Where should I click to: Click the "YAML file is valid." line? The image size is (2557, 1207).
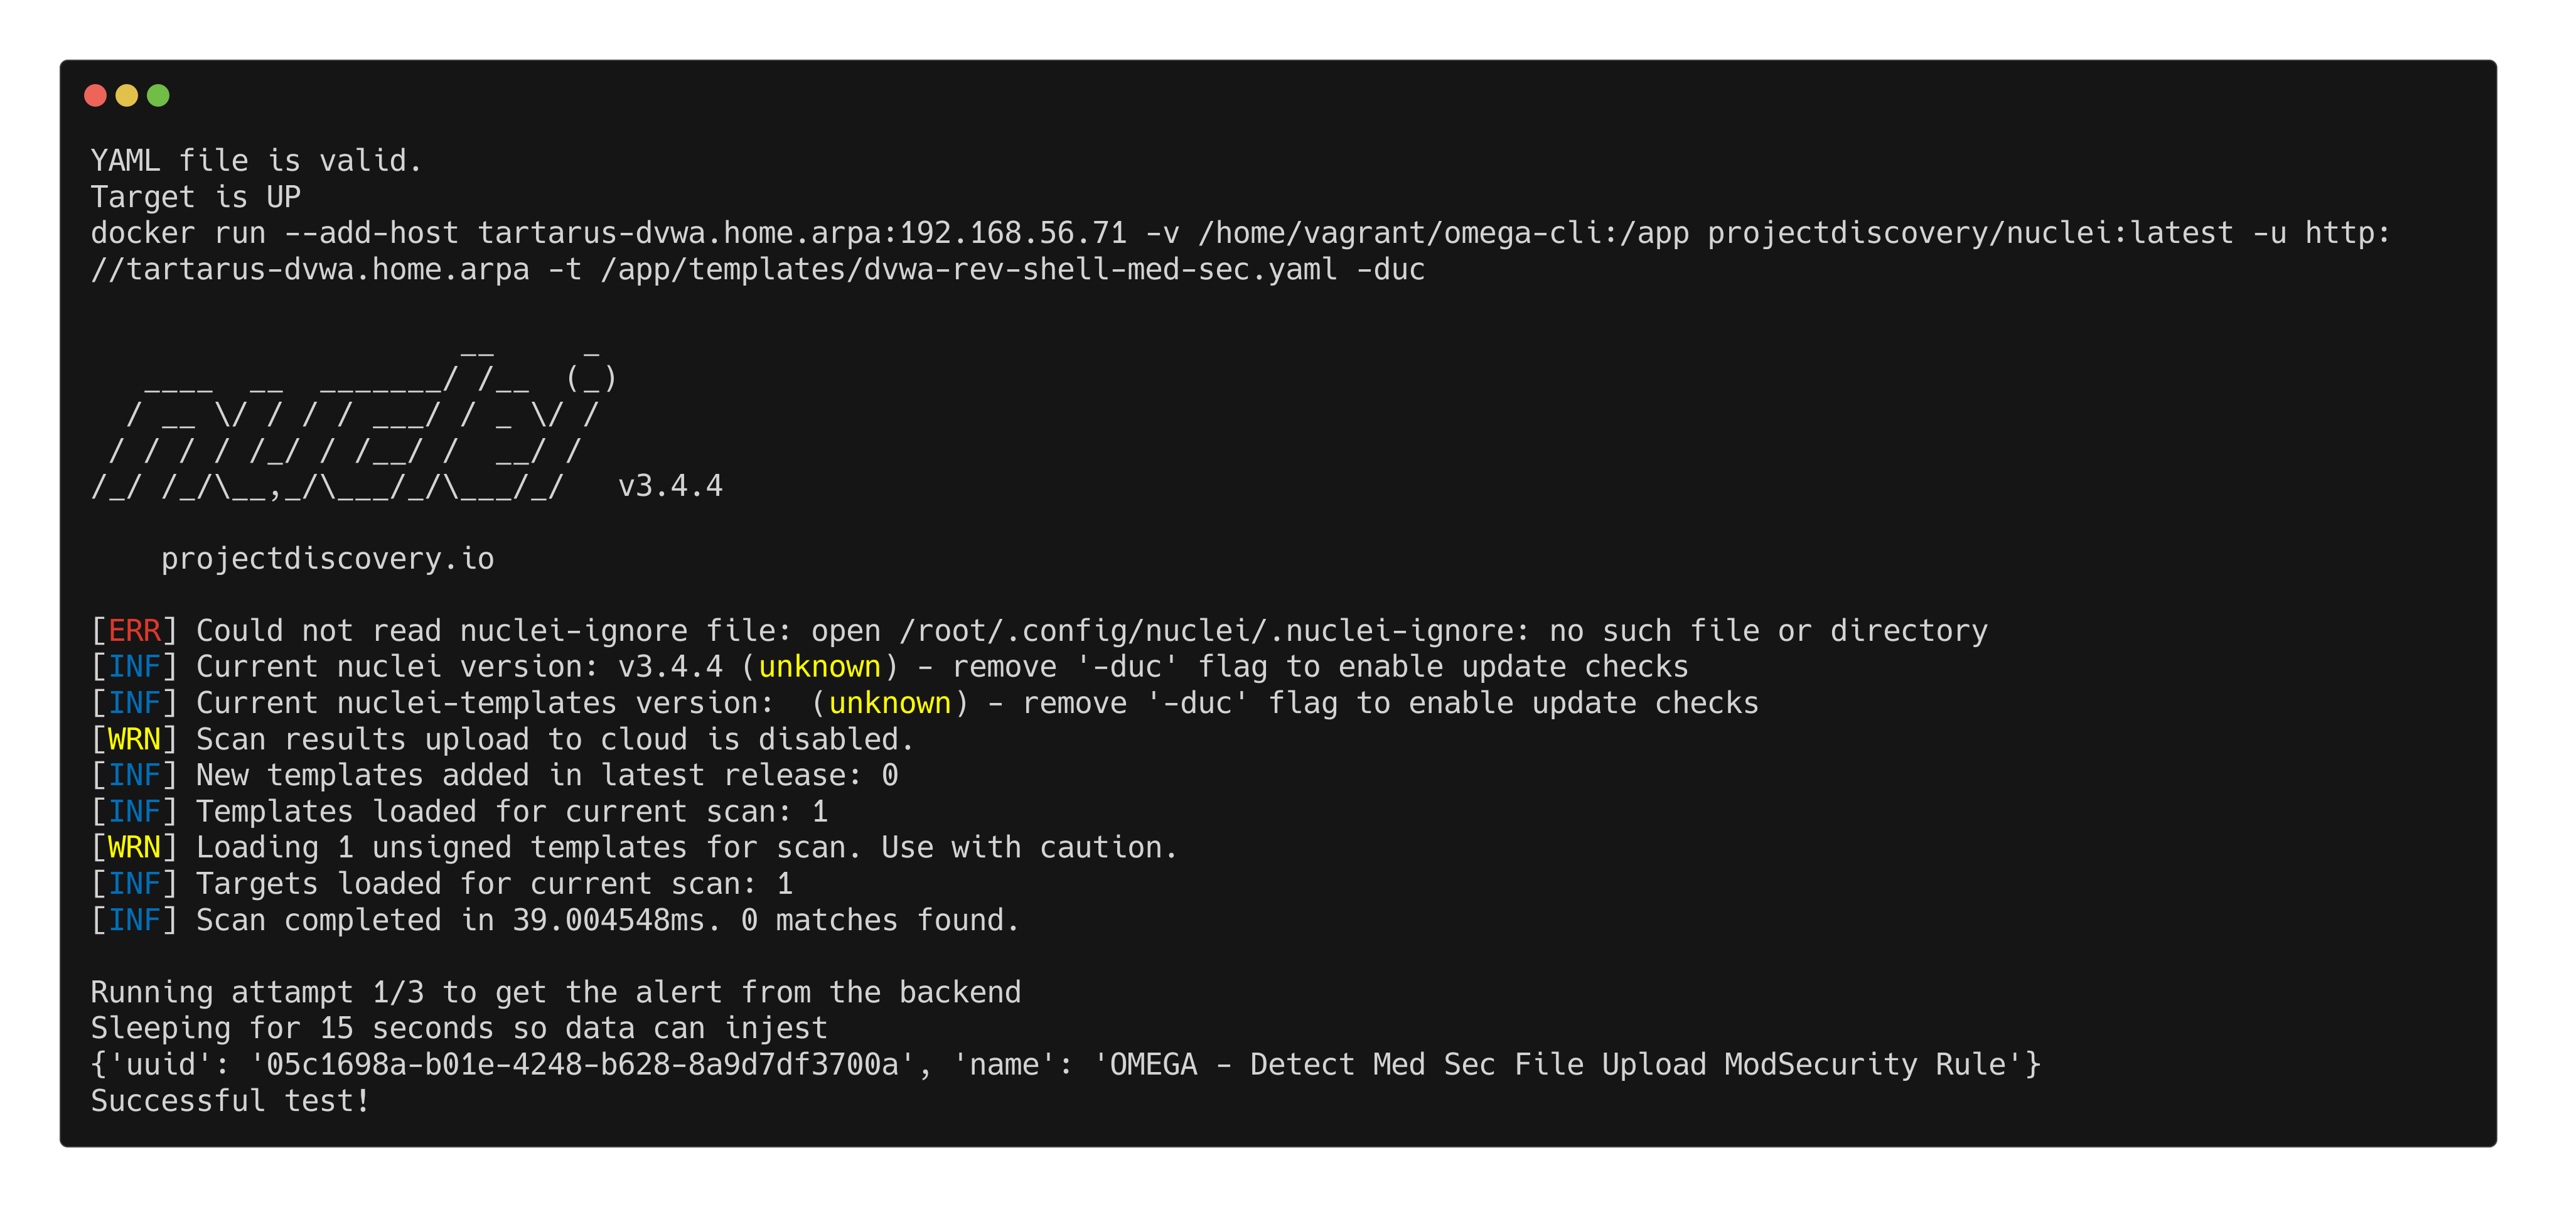256,161
